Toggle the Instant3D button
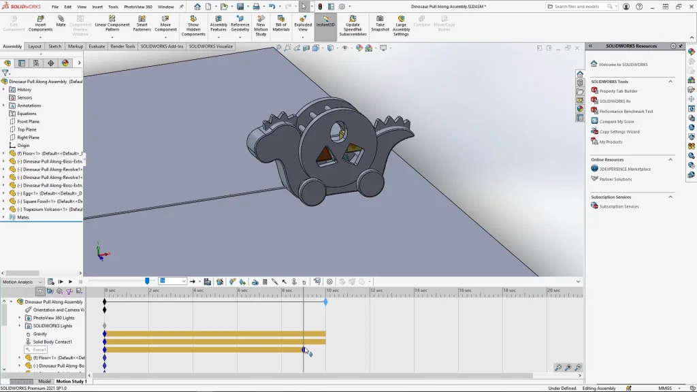Image resolution: width=697 pixels, height=392 pixels. [325, 22]
